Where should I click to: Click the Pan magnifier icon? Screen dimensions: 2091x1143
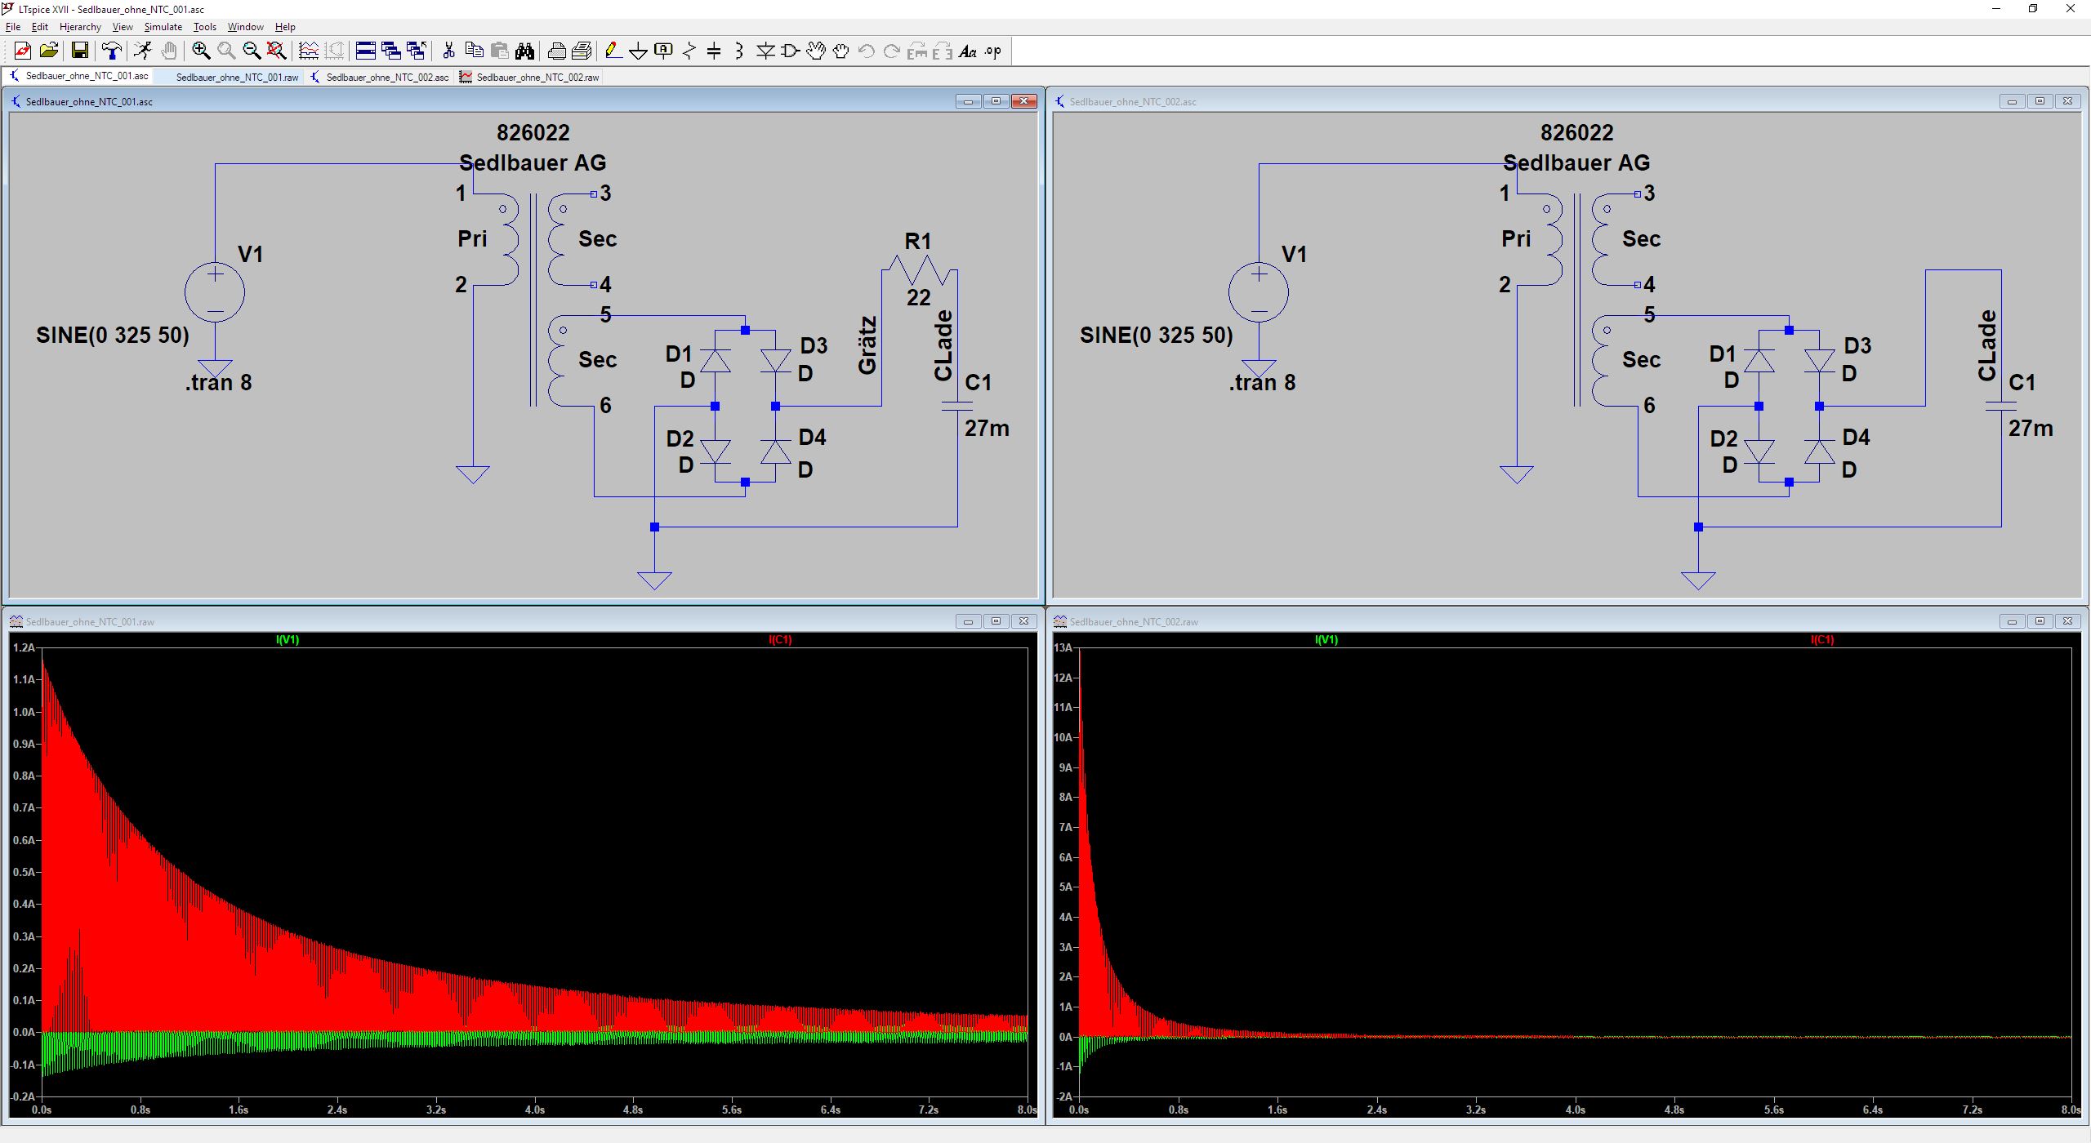pos(226,51)
